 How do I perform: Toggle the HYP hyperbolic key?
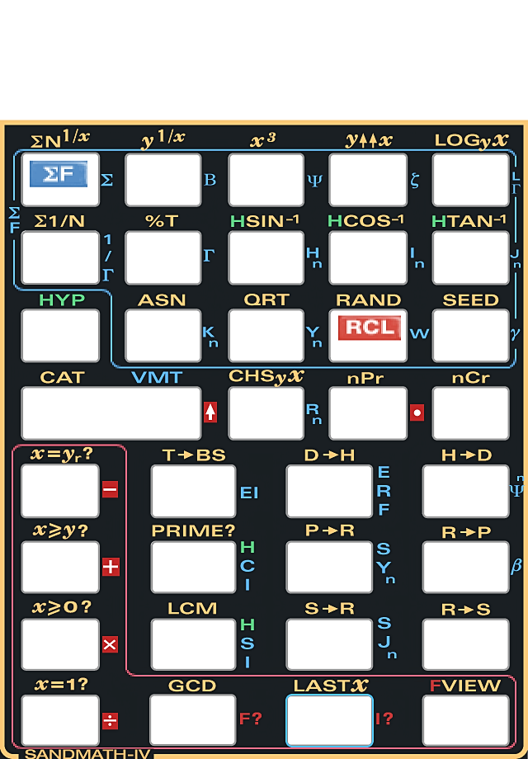[x=60, y=335]
